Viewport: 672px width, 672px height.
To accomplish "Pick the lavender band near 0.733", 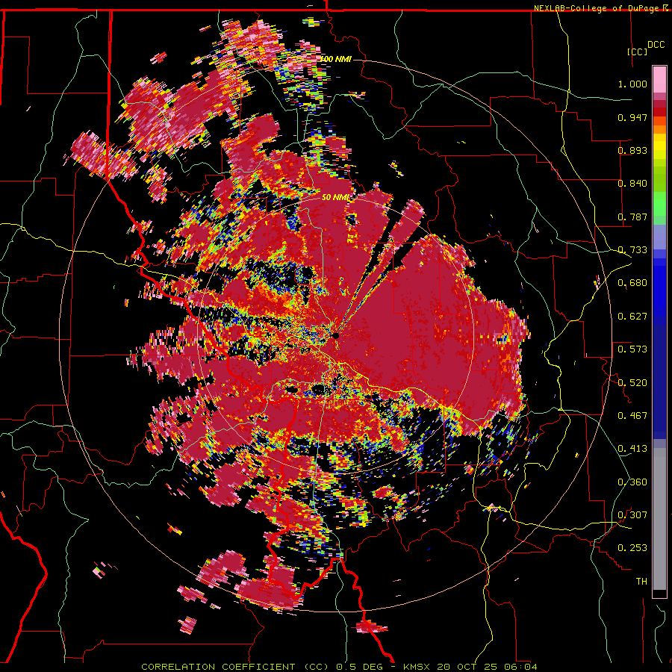I will click(659, 237).
